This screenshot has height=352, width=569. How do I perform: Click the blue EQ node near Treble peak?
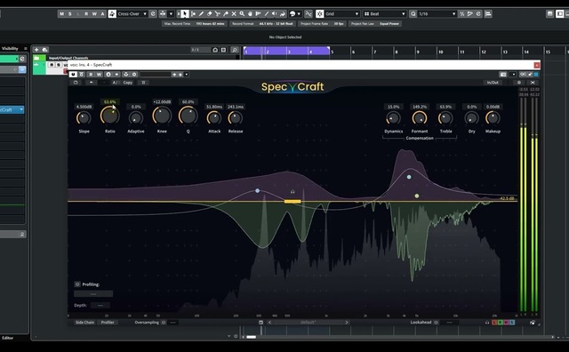coord(409,177)
